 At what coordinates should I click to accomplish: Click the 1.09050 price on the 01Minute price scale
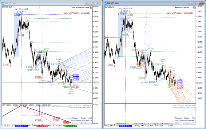point(199,98)
